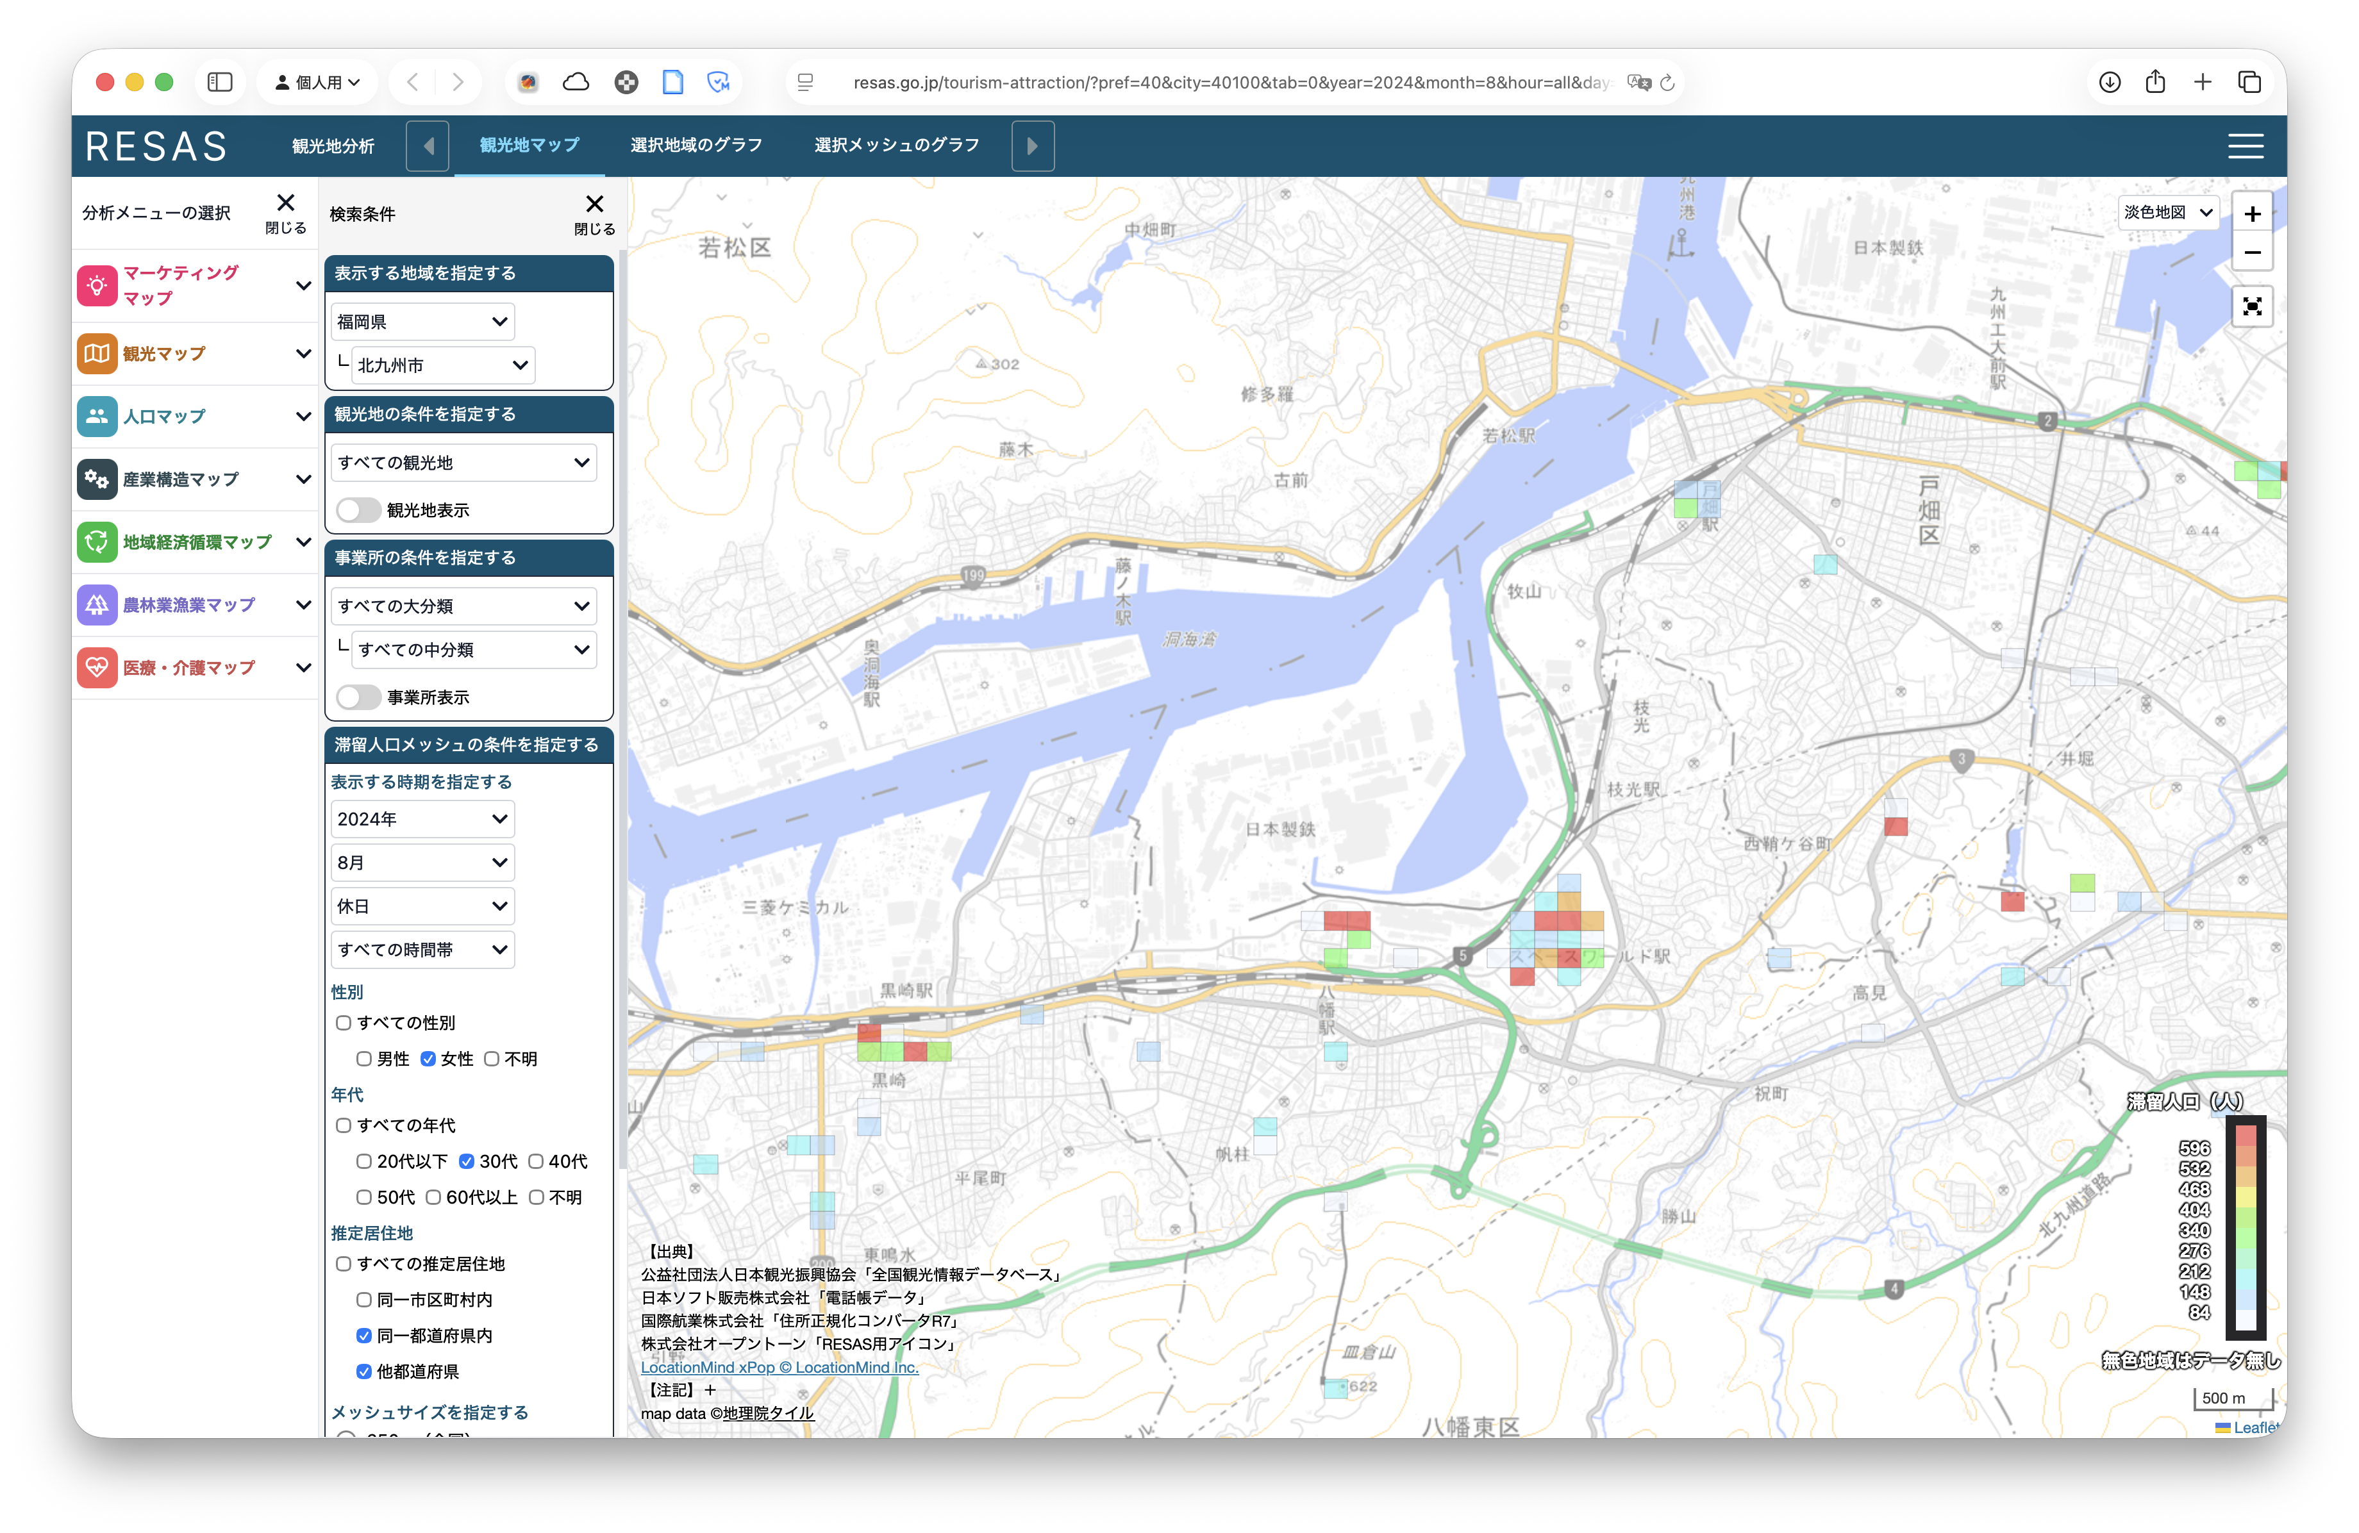
Task: Open the 福岡県 prefecture dropdown
Action: point(422,321)
